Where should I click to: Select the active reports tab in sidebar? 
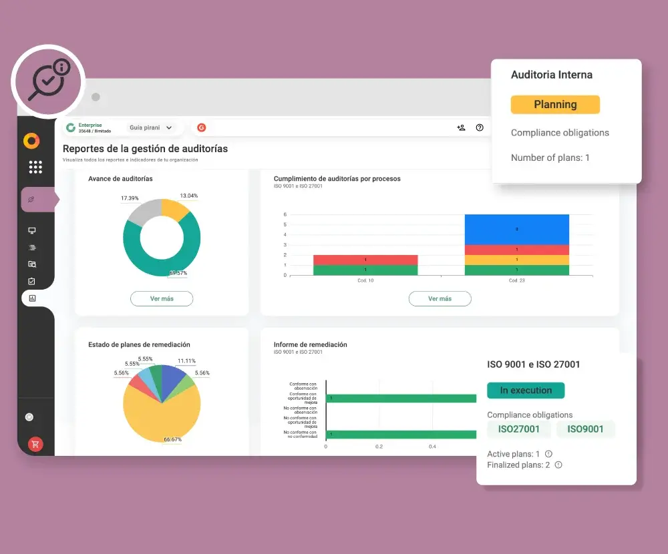32,298
